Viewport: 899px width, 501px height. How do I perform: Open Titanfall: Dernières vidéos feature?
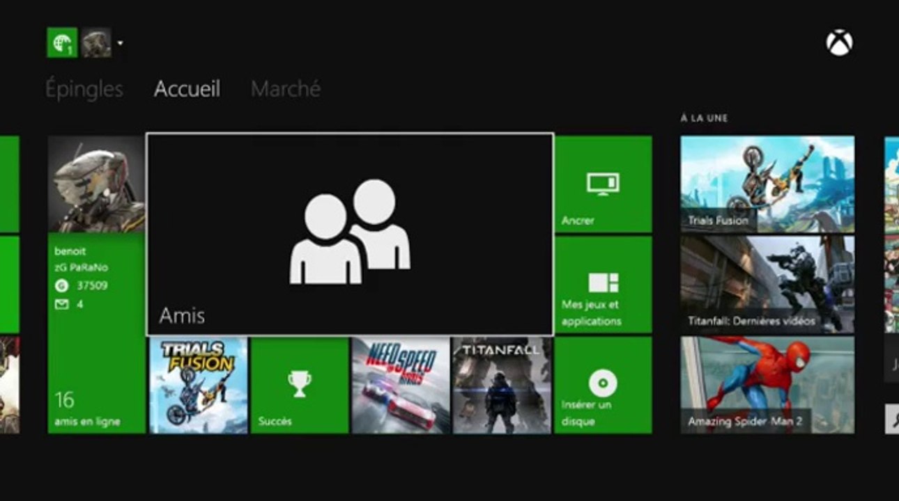pos(767,285)
